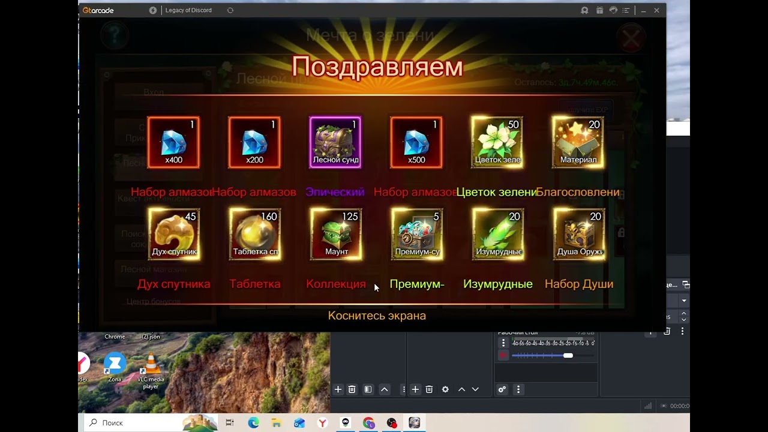Open File Explorer from the taskbar
This screenshot has width=768, height=432.
point(276,423)
